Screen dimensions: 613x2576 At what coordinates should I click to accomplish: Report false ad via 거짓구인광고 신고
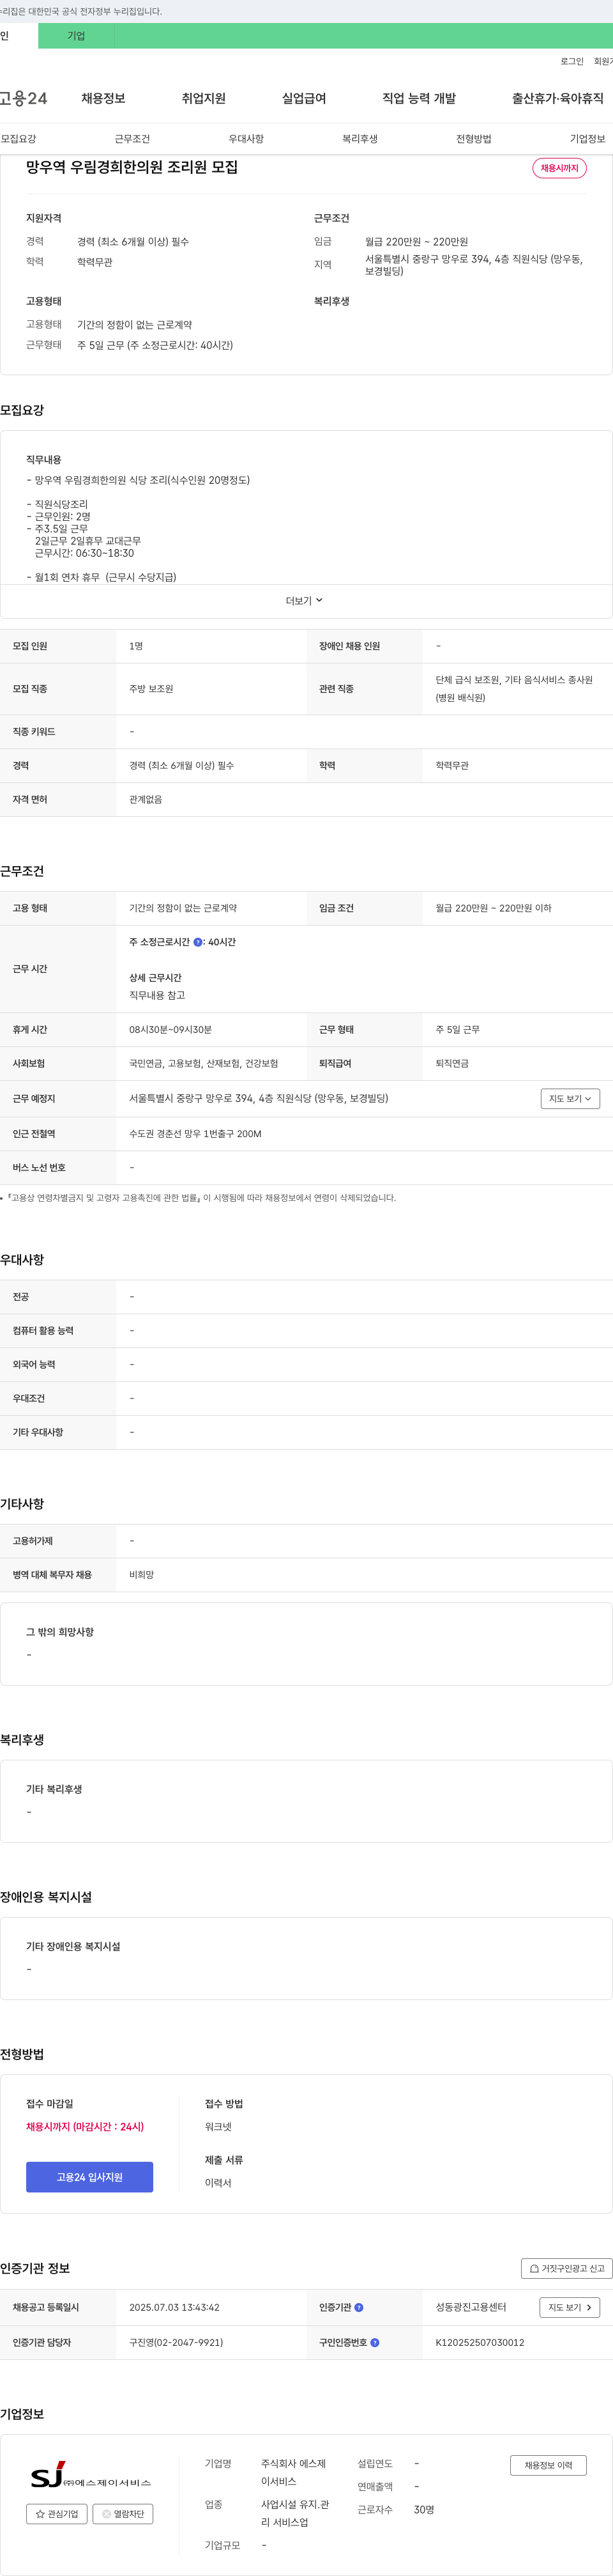(x=567, y=2269)
